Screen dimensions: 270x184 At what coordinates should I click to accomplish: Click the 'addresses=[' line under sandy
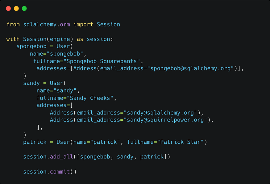[x=55, y=105]
